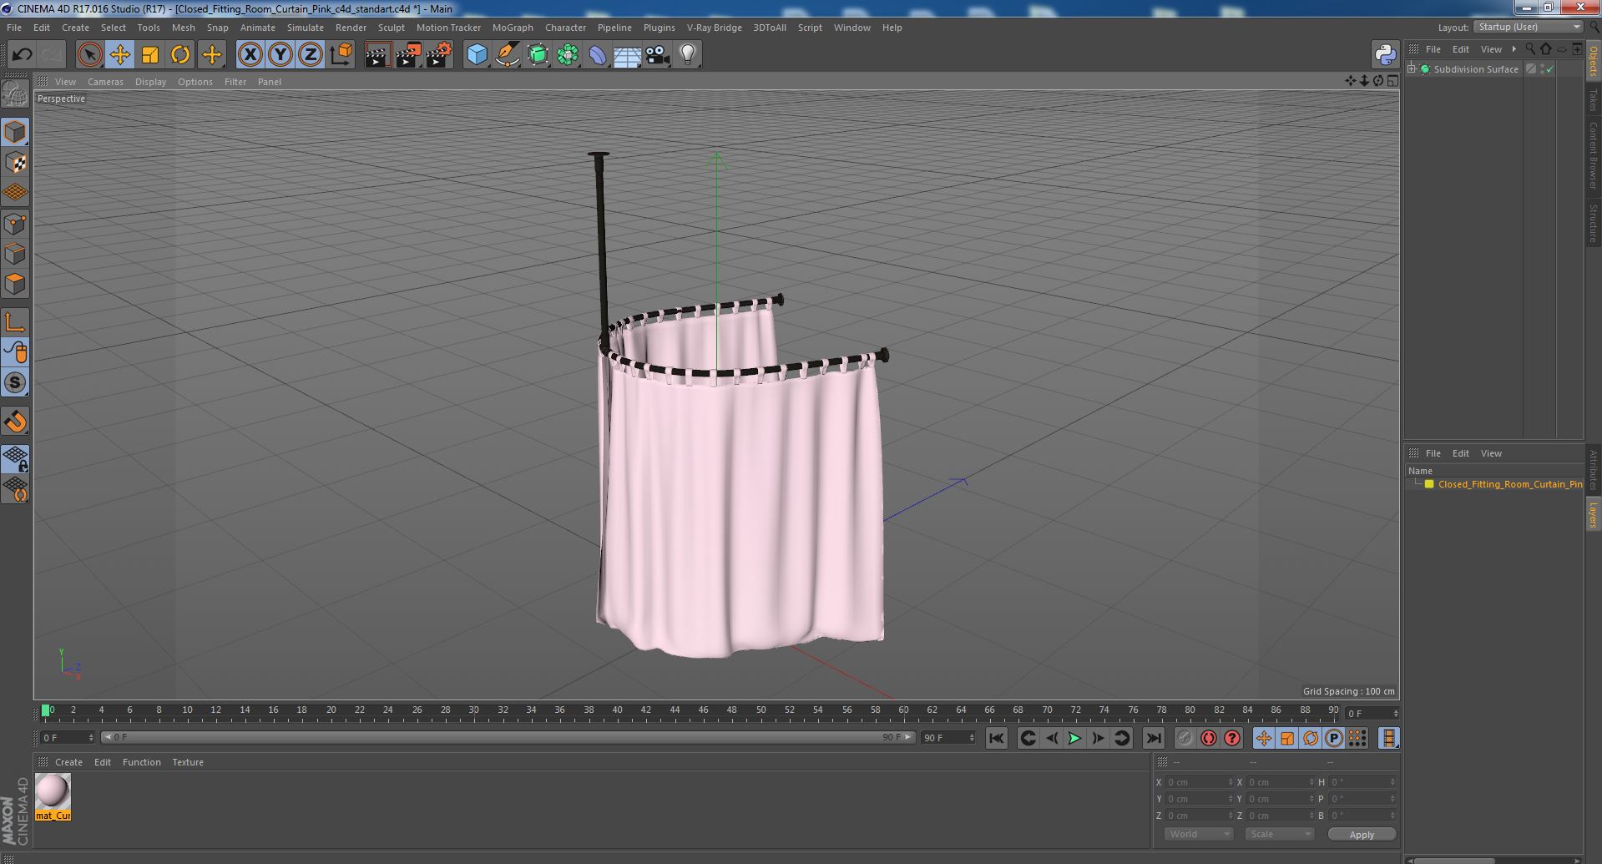Screen dimensions: 1602x864
Task: Open the MoGraph menu
Action: (513, 28)
